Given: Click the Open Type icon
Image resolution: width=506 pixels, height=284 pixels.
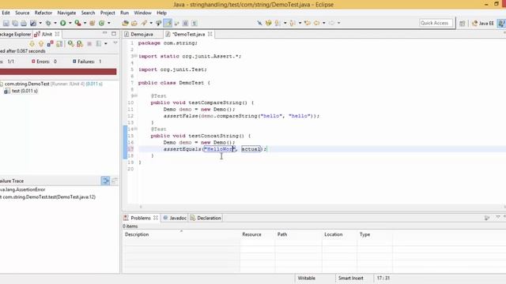Looking at the screenshot, I should [125, 23].
